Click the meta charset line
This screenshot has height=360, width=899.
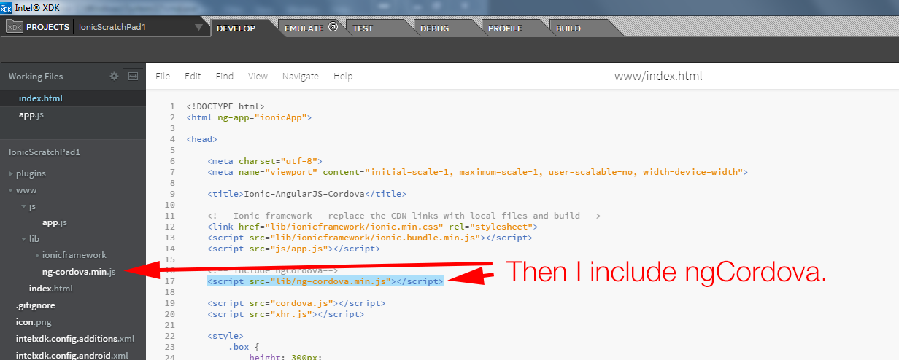click(x=264, y=161)
